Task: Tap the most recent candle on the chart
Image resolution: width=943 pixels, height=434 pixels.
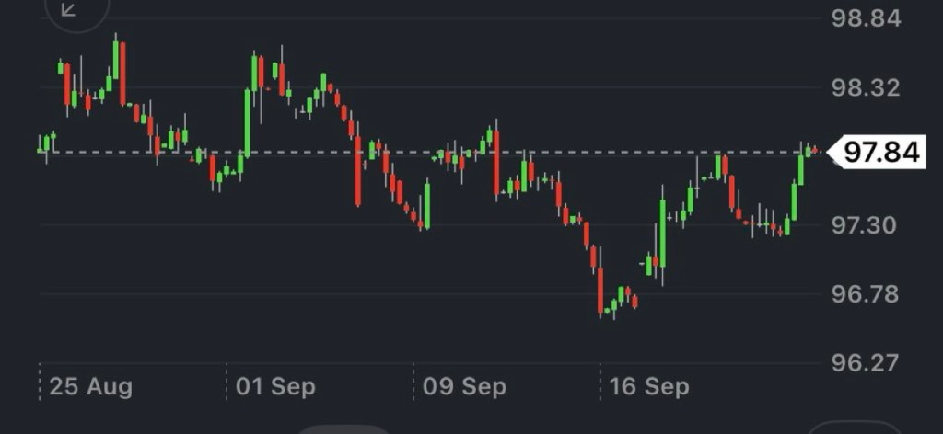Action: click(x=815, y=149)
